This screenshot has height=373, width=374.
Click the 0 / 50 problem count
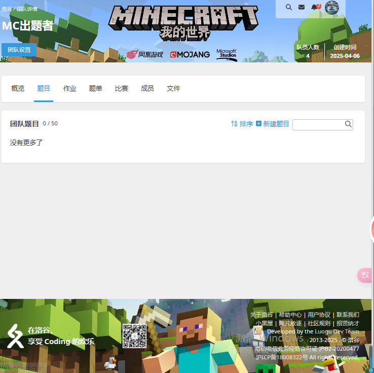pos(50,123)
